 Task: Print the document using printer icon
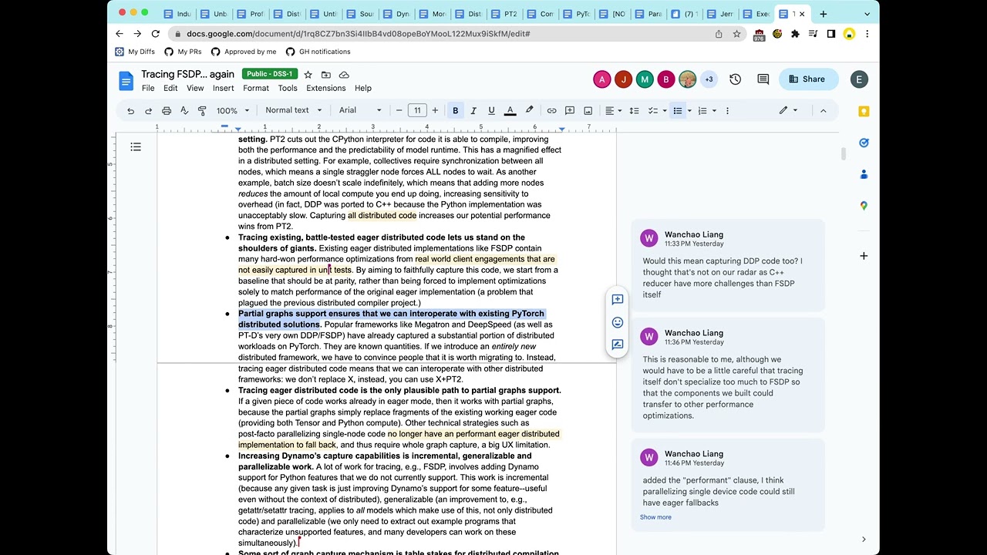click(167, 110)
